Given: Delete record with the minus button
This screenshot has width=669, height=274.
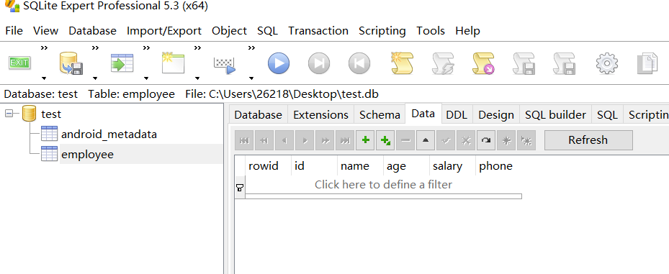Looking at the screenshot, I should [405, 140].
